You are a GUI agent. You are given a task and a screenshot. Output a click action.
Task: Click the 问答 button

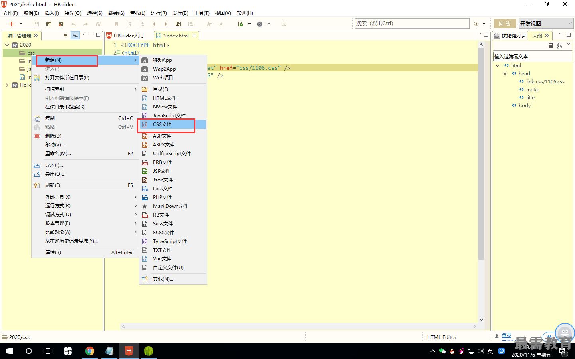point(505,24)
